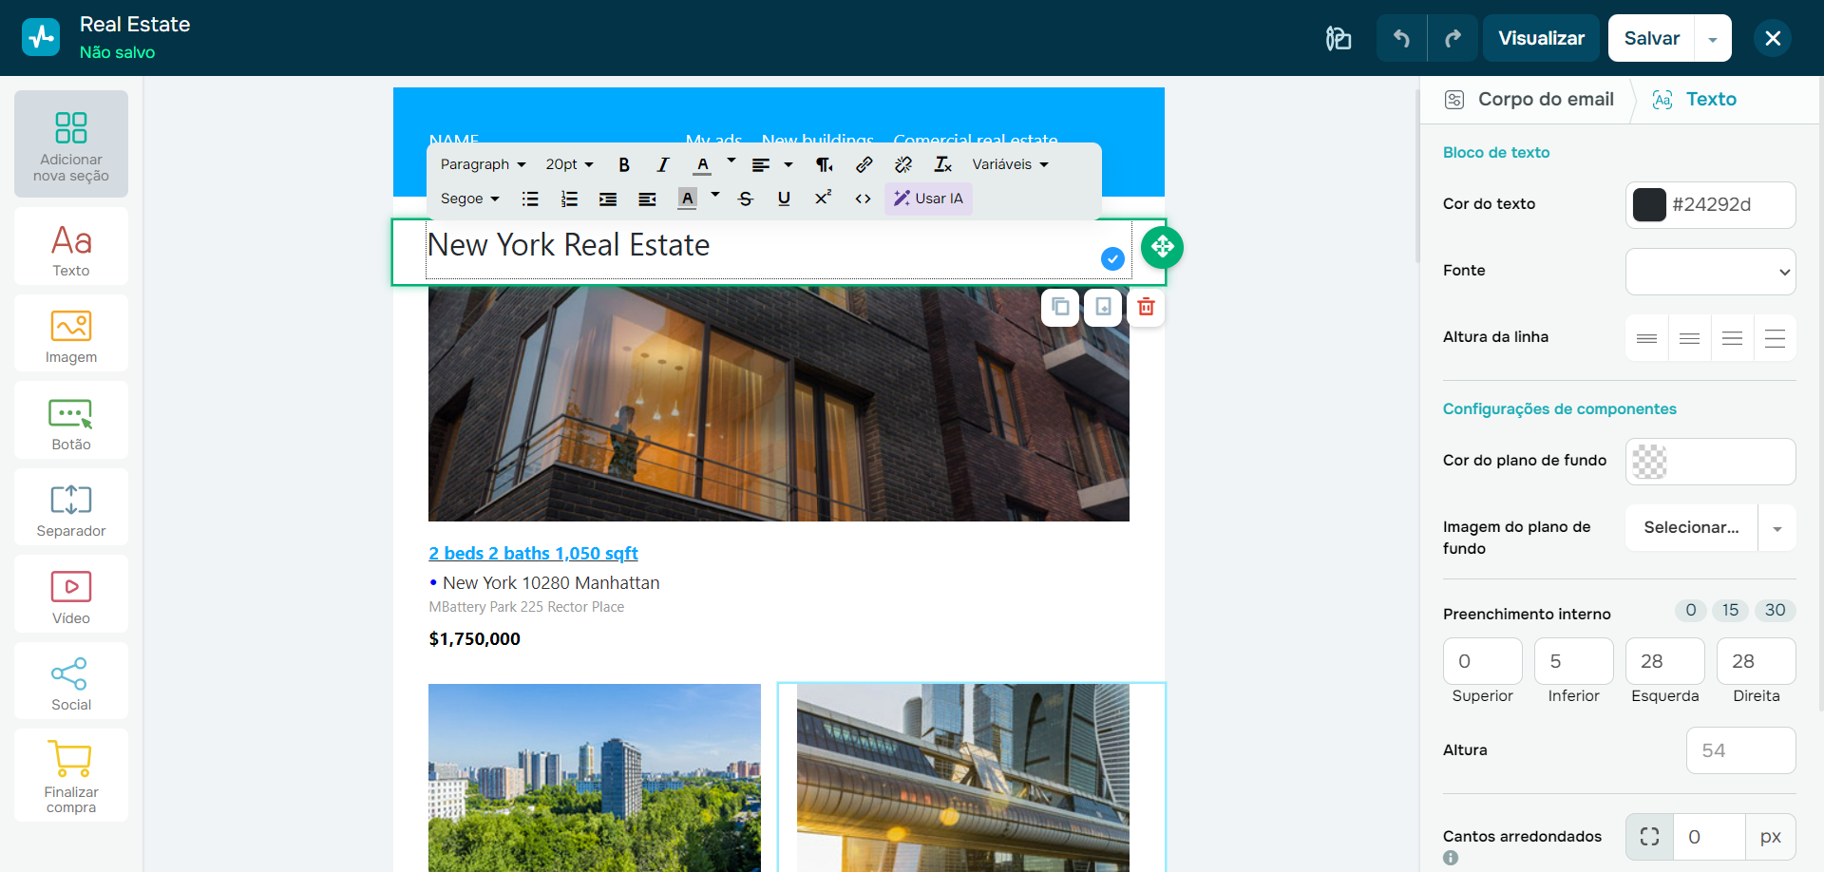Image resolution: width=1824 pixels, height=872 pixels.
Task: Toggle individual rounded corners icon
Action: point(1649,837)
